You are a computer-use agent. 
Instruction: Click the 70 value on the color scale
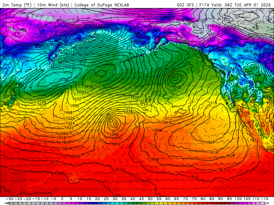(185, 199)
